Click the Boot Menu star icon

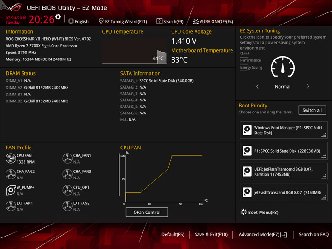pyautogui.click(x=244, y=212)
